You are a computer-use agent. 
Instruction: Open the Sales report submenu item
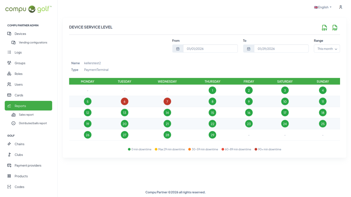[x=26, y=115]
